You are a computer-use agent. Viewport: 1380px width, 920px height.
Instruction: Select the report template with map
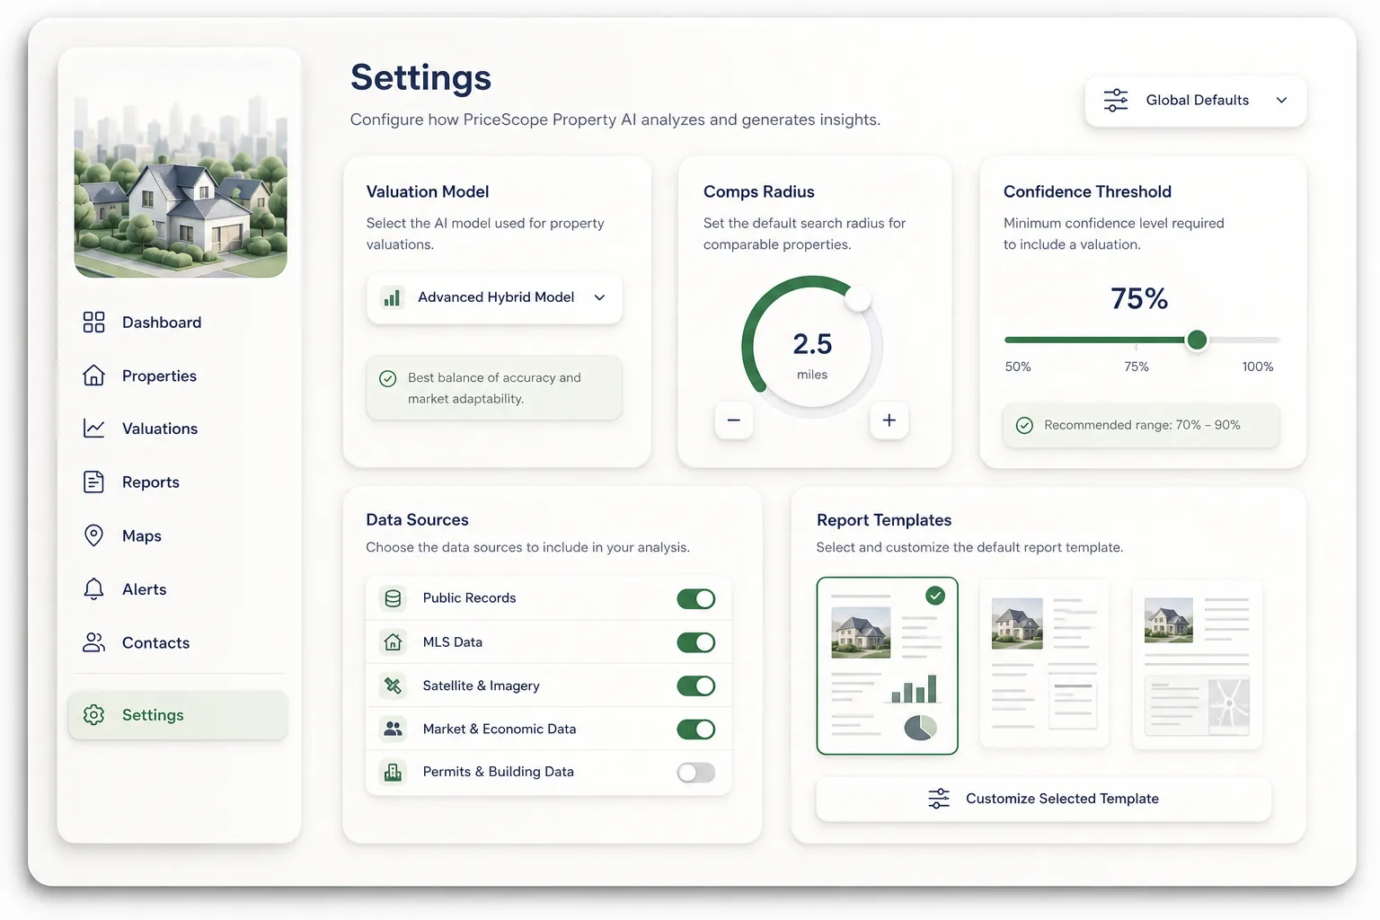(1198, 664)
